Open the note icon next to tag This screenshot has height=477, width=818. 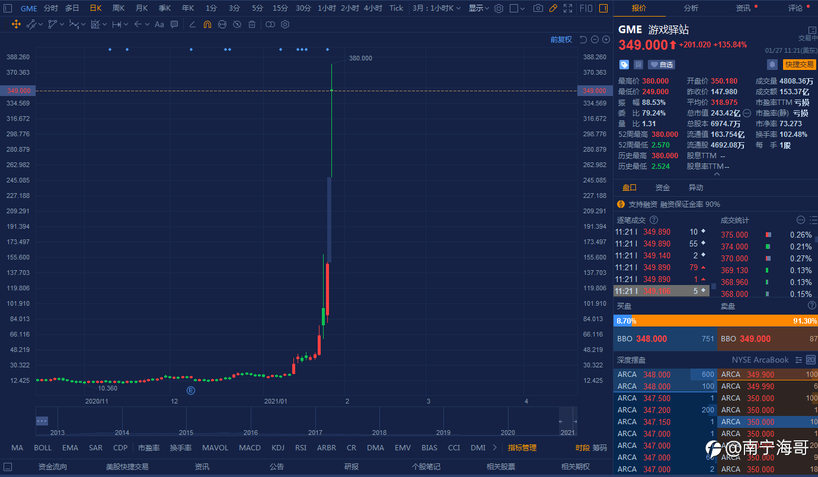coord(638,65)
